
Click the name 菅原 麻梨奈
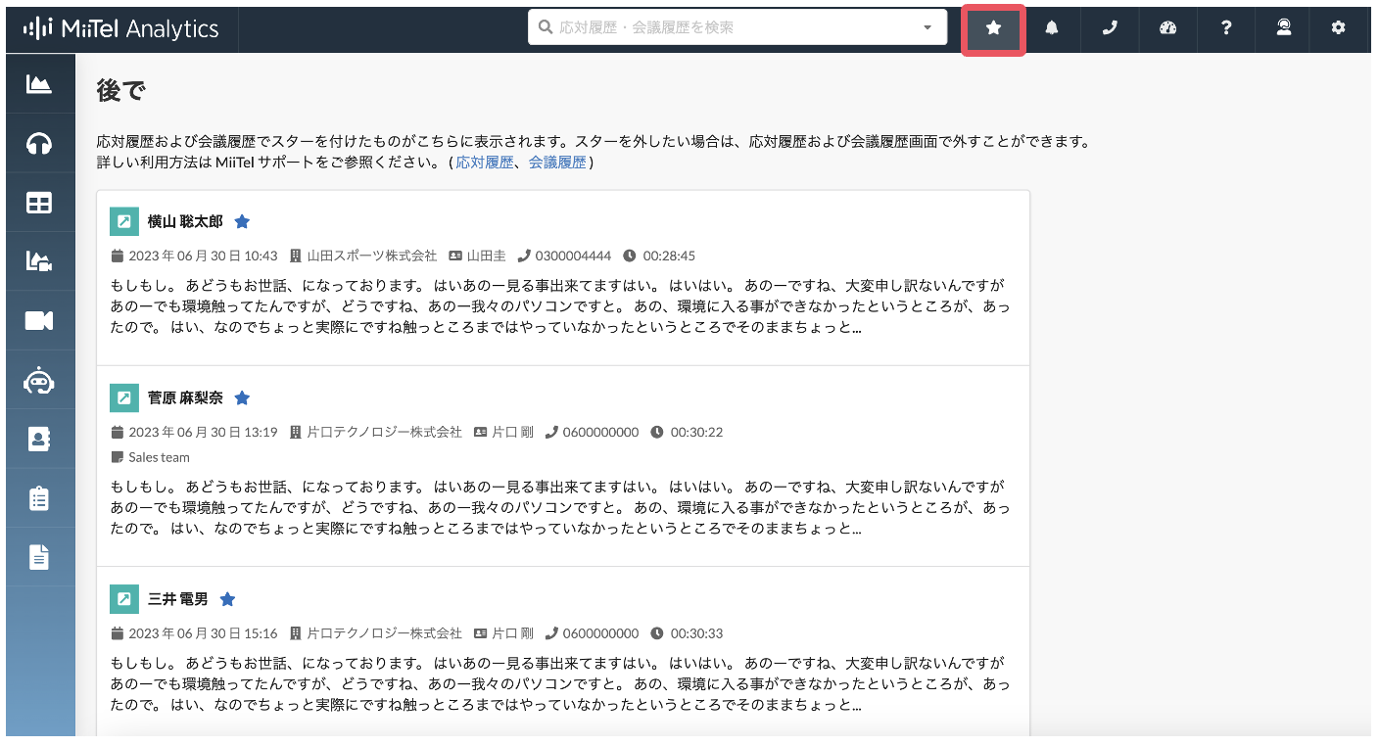[185, 397]
